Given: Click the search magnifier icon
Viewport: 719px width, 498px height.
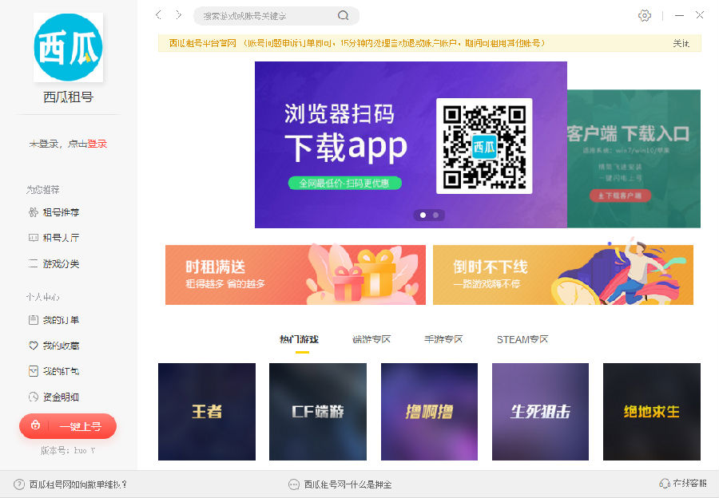Looking at the screenshot, I should tap(343, 16).
